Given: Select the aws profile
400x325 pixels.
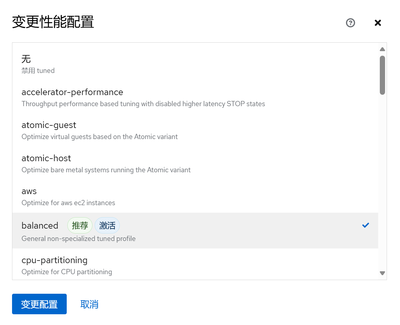Looking at the screenshot, I should (29, 191).
